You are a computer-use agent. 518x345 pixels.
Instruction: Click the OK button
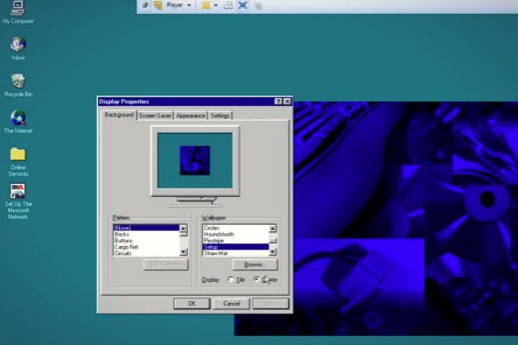tap(192, 304)
